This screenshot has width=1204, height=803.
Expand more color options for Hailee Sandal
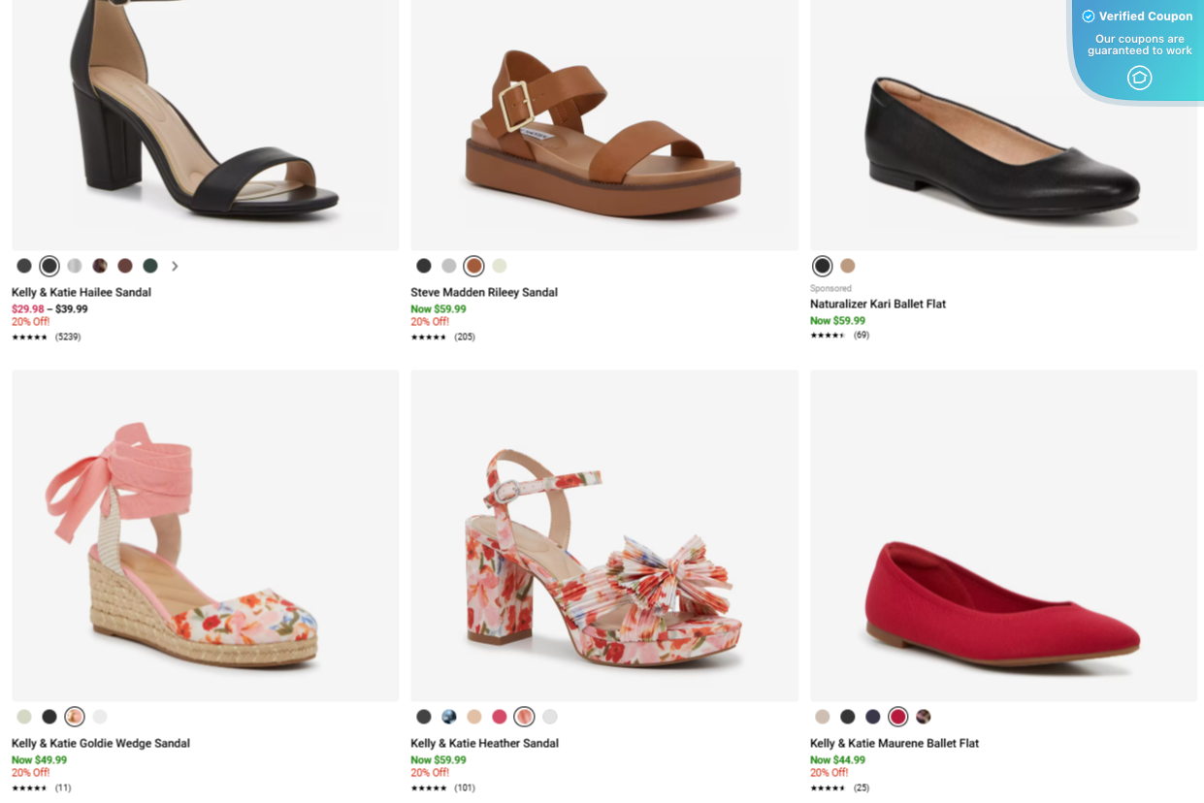coord(175,265)
